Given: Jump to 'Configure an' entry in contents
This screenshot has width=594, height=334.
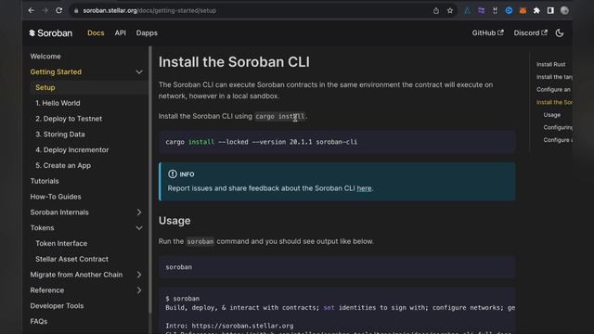Looking at the screenshot, I should [553, 89].
